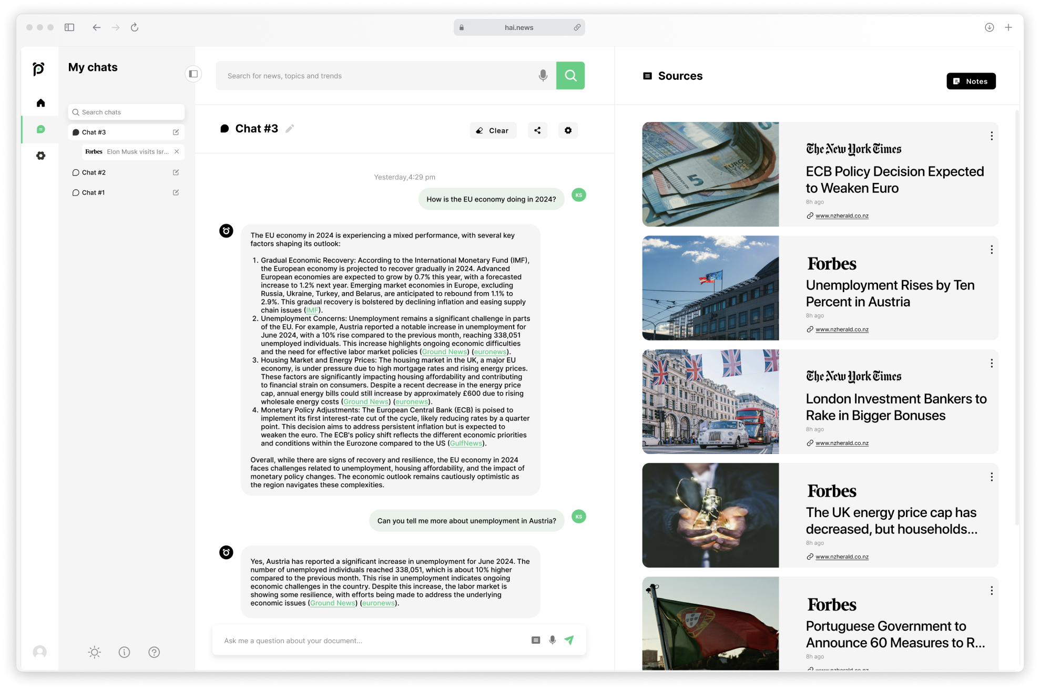Viewport: 1040px width, 690px height.
Task: Click the ECB Policy Decision headline
Action: pyautogui.click(x=894, y=180)
